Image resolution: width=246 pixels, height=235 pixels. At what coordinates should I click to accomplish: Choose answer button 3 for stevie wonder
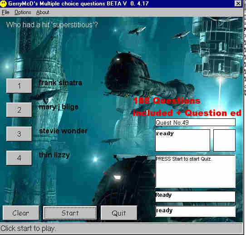point(19,134)
